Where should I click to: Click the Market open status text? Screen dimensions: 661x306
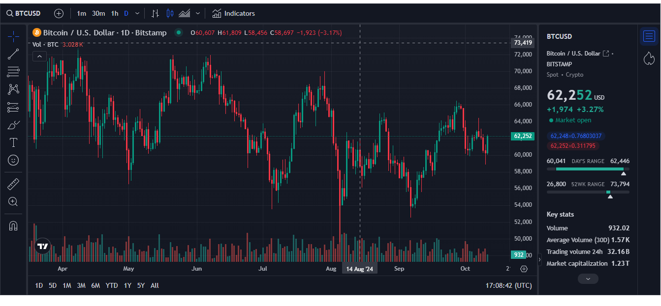click(573, 120)
